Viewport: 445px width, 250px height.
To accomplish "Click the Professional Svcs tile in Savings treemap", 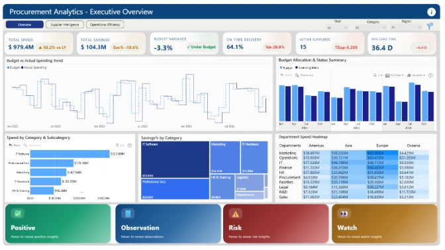I will pyautogui.click(x=175, y=188).
